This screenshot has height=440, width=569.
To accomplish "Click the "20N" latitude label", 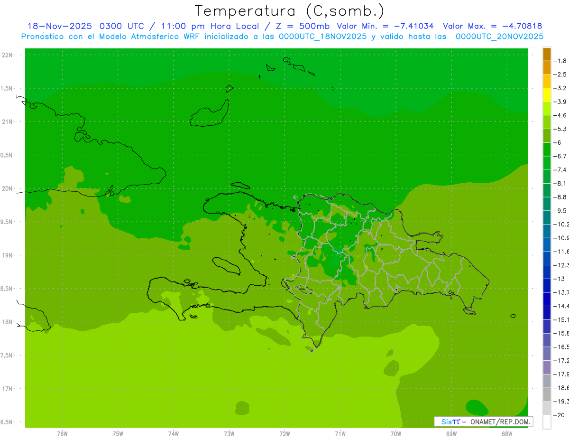I will [x=7, y=189].
